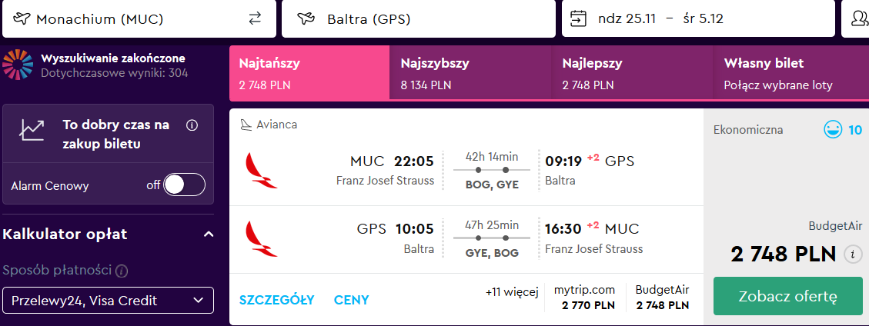This screenshot has height=326, width=869.
Task: Click info icon beside Sposób płatności
Action: coord(122,271)
